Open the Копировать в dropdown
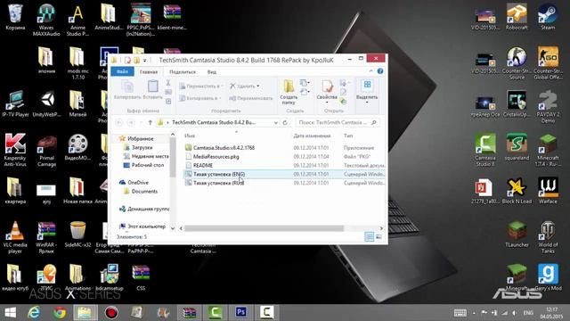This screenshot has width=570, height=321. click(x=199, y=98)
